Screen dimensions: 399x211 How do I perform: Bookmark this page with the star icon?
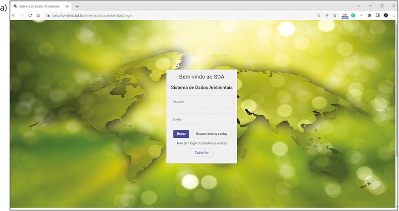(x=335, y=15)
